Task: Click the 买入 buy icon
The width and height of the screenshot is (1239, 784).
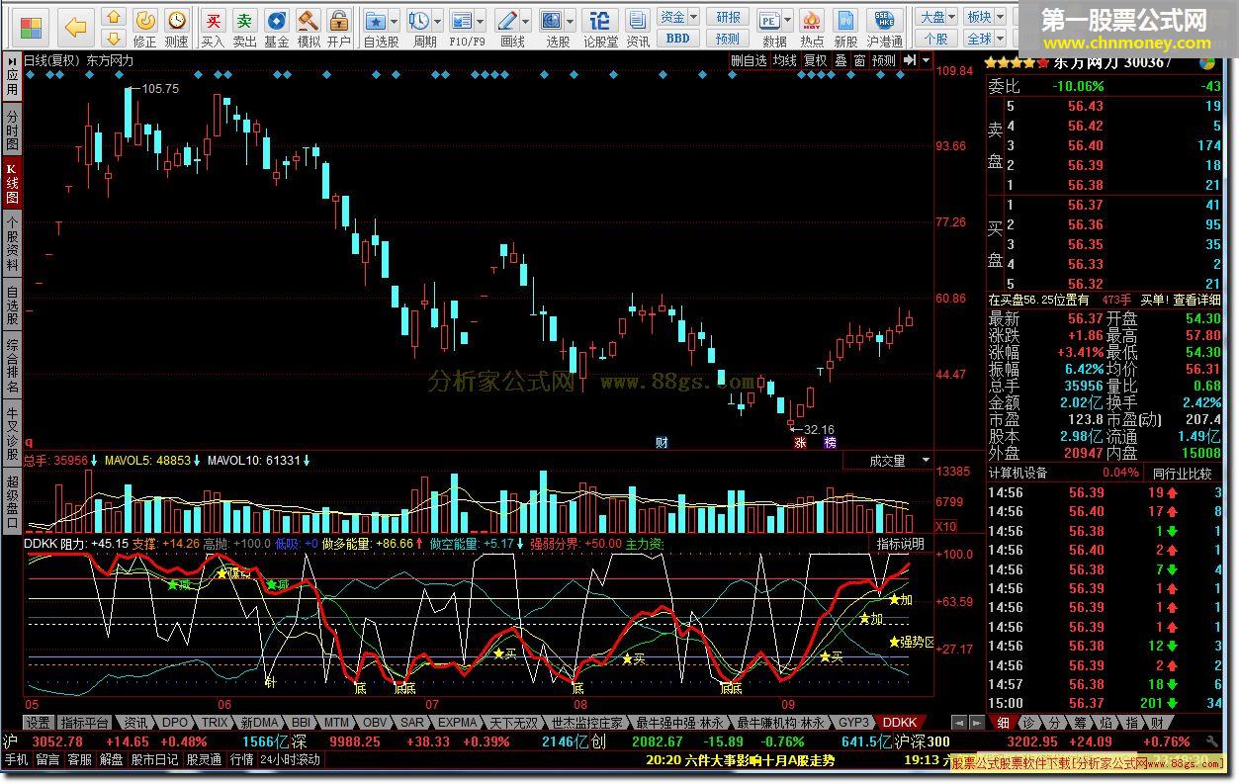Action: coord(213,27)
